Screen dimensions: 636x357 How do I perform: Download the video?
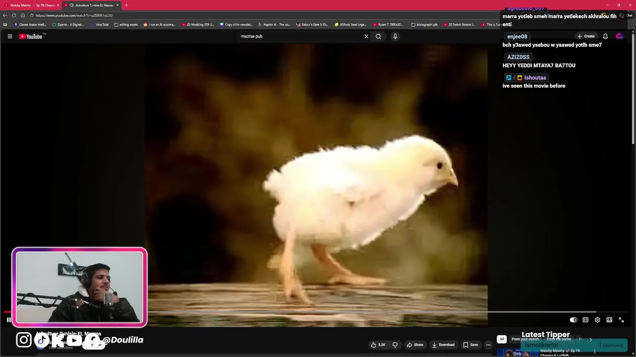pyautogui.click(x=443, y=345)
